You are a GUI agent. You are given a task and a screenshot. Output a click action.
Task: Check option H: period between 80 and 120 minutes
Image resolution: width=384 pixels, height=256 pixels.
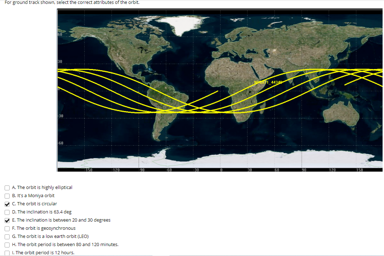click(x=7, y=245)
